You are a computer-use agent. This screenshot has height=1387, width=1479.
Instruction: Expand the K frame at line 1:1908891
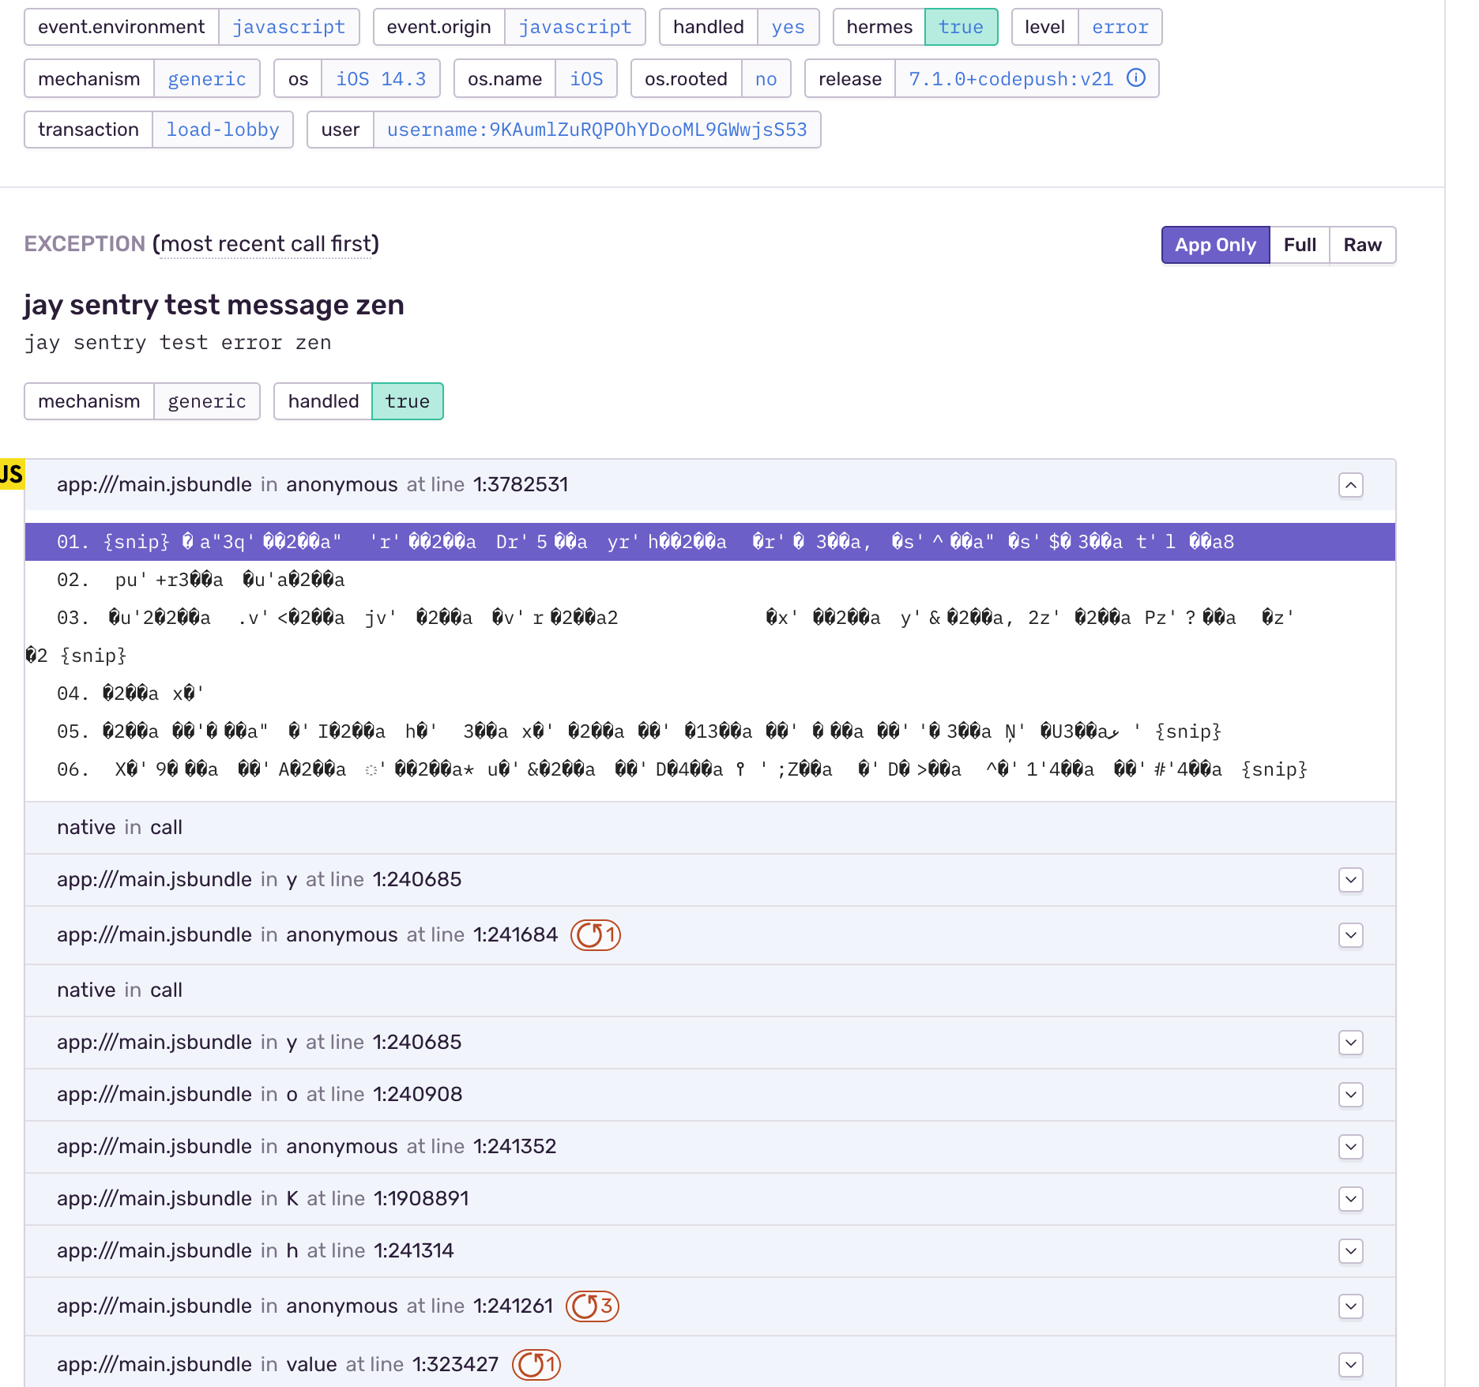point(1351,1199)
